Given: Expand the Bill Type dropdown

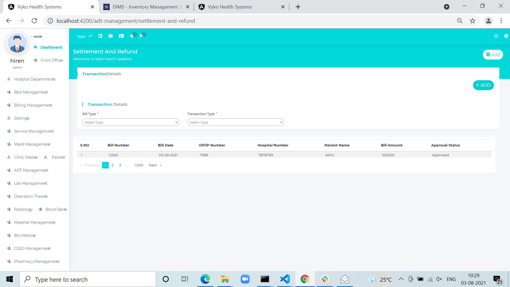Looking at the screenshot, I should click(x=131, y=122).
